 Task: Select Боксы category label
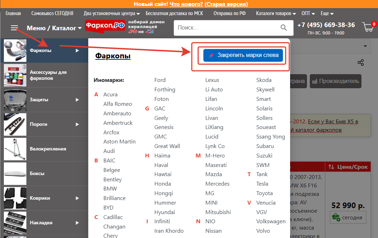[37, 174]
